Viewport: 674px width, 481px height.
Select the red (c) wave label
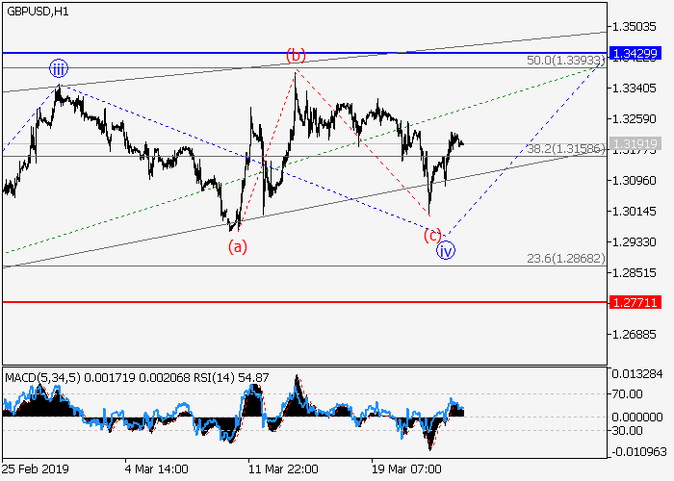click(432, 234)
